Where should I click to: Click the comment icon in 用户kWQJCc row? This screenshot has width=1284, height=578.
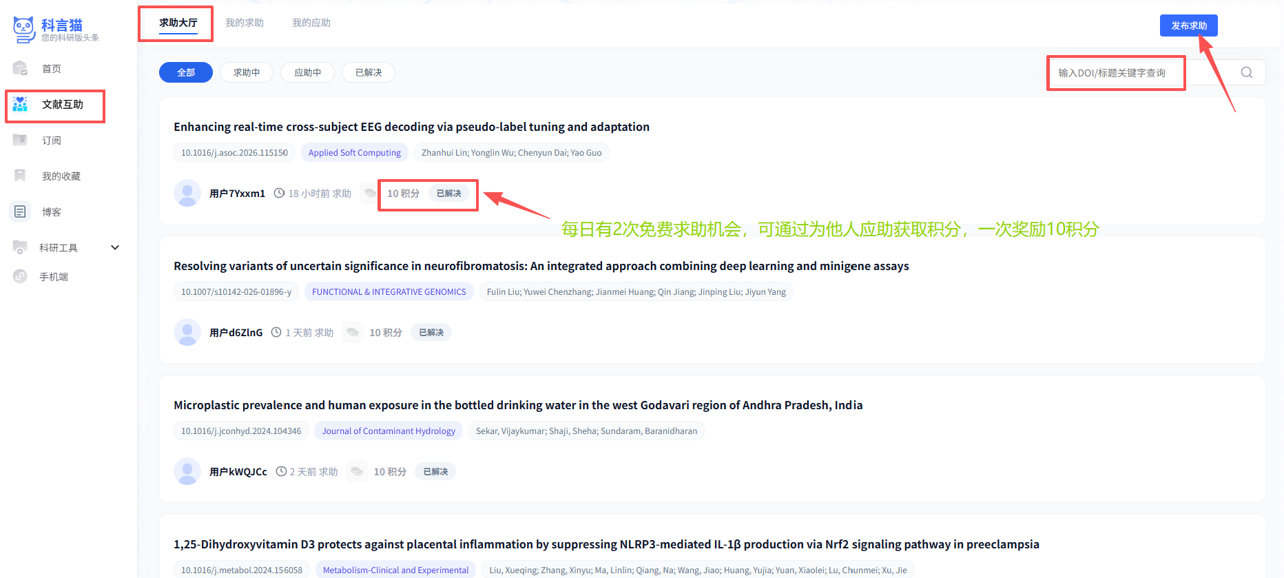pos(357,471)
